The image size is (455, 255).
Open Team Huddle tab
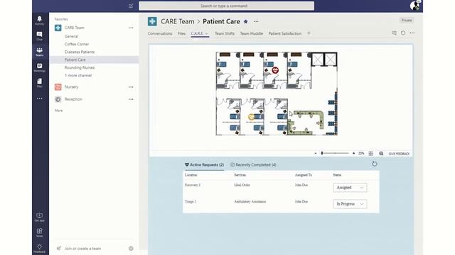[x=252, y=33]
